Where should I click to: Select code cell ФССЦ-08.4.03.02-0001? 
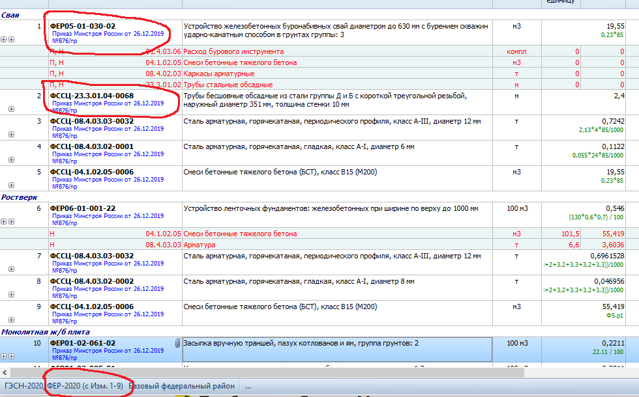92,146
